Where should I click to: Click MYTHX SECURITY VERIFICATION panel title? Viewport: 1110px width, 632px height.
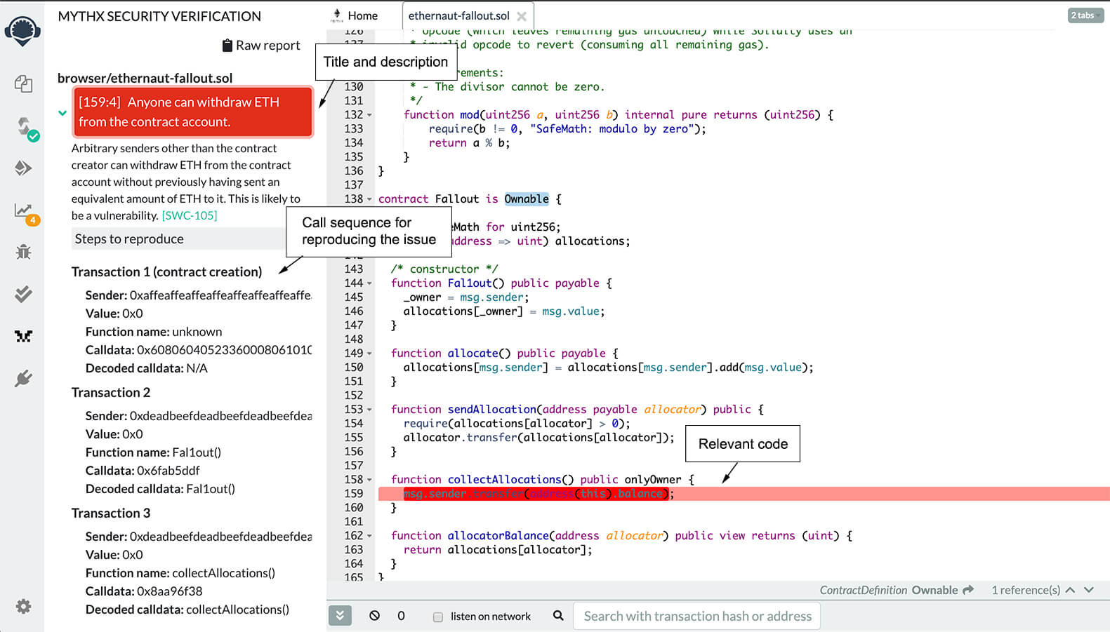159,16
